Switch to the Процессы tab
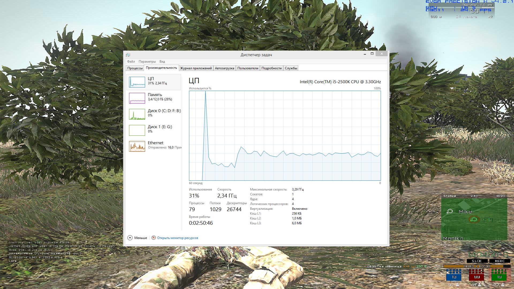The image size is (514, 289). (135, 68)
